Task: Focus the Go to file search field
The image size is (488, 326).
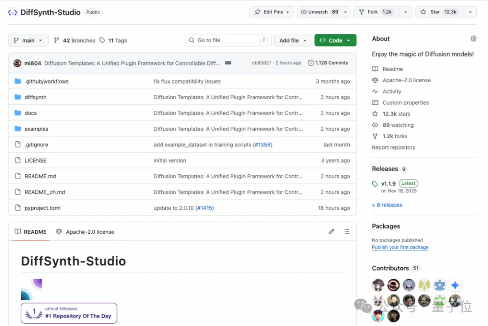Action: [x=228, y=40]
